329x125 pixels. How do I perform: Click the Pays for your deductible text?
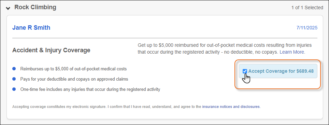click(x=74, y=79)
